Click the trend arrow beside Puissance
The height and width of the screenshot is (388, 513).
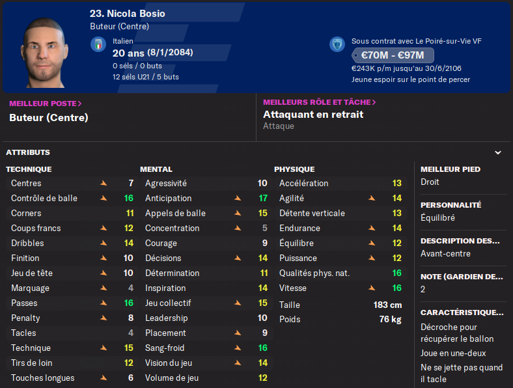[x=372, y=258]
